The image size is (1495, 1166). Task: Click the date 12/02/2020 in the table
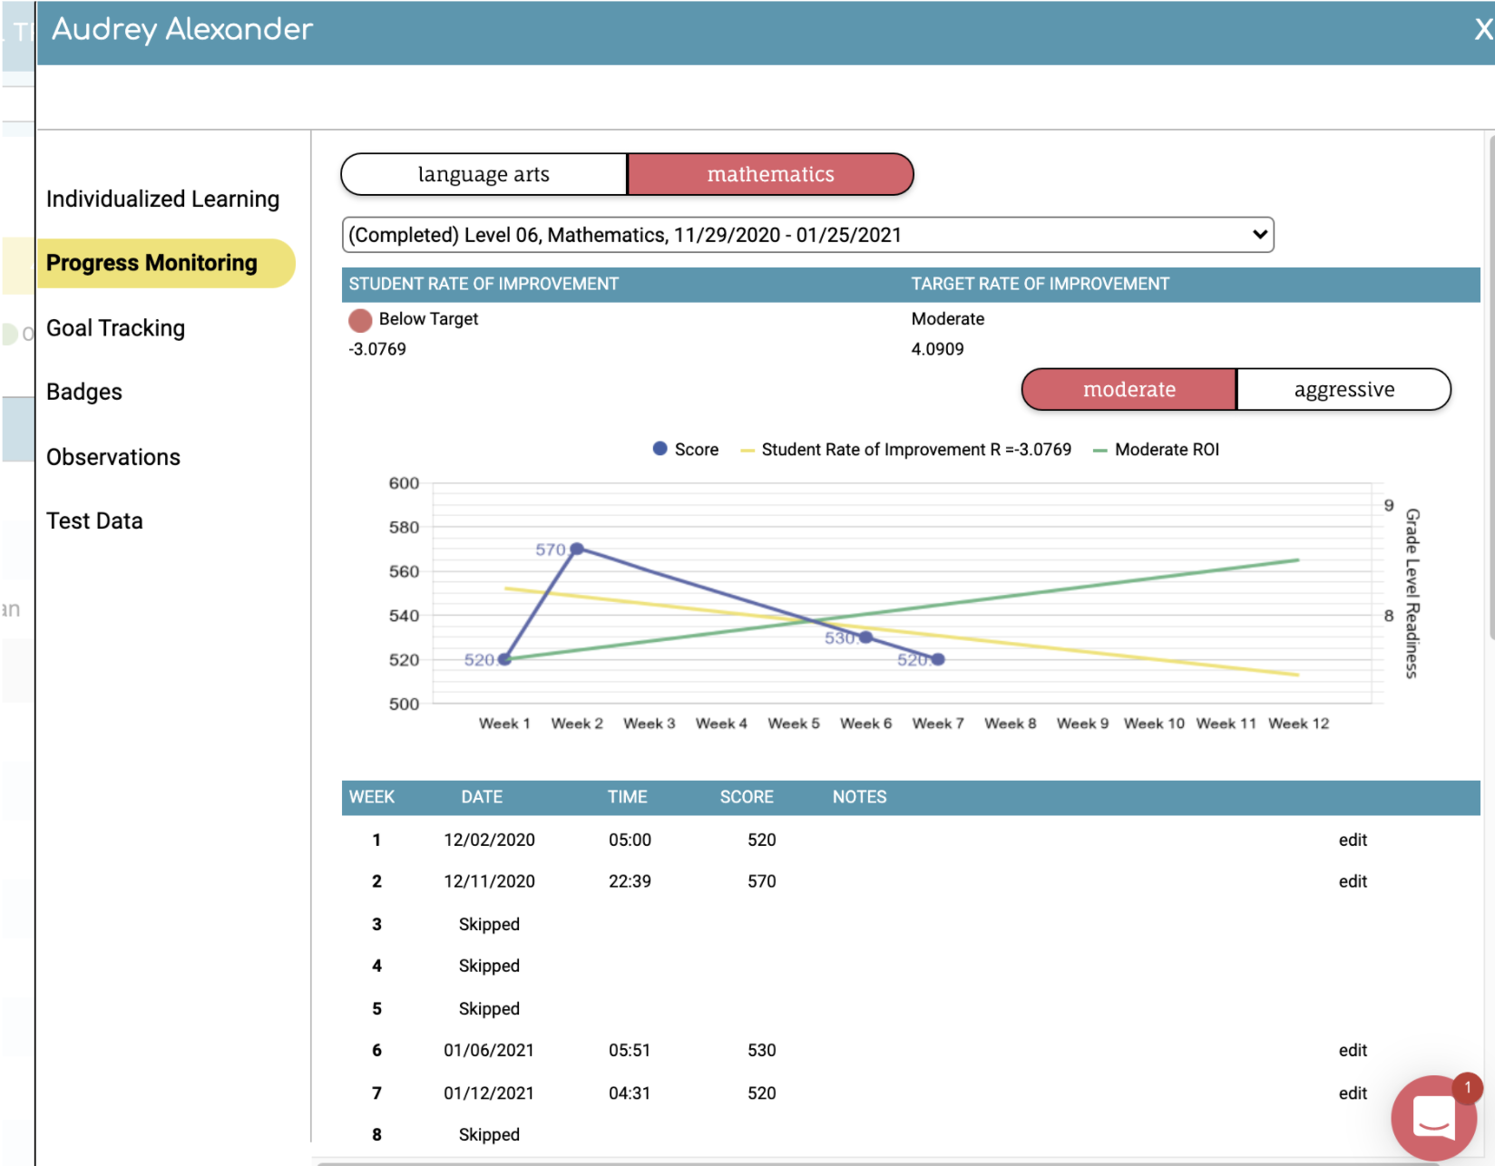(x=490, y=840)
